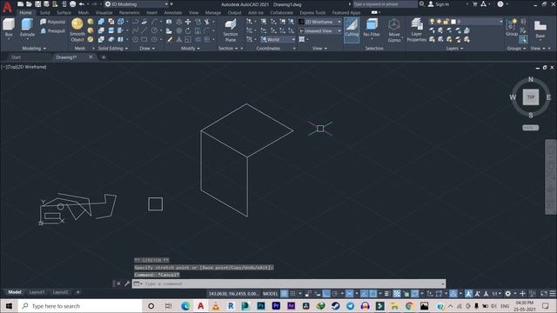Click the WCS label under the ViewCube
The width and height of the screenshot is (557, 313).
[530, 128]
